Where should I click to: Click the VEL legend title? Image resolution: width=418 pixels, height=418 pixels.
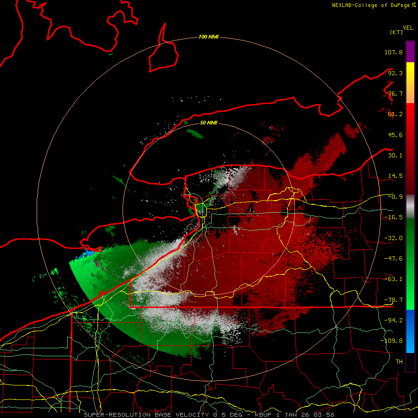coord(408,28)
